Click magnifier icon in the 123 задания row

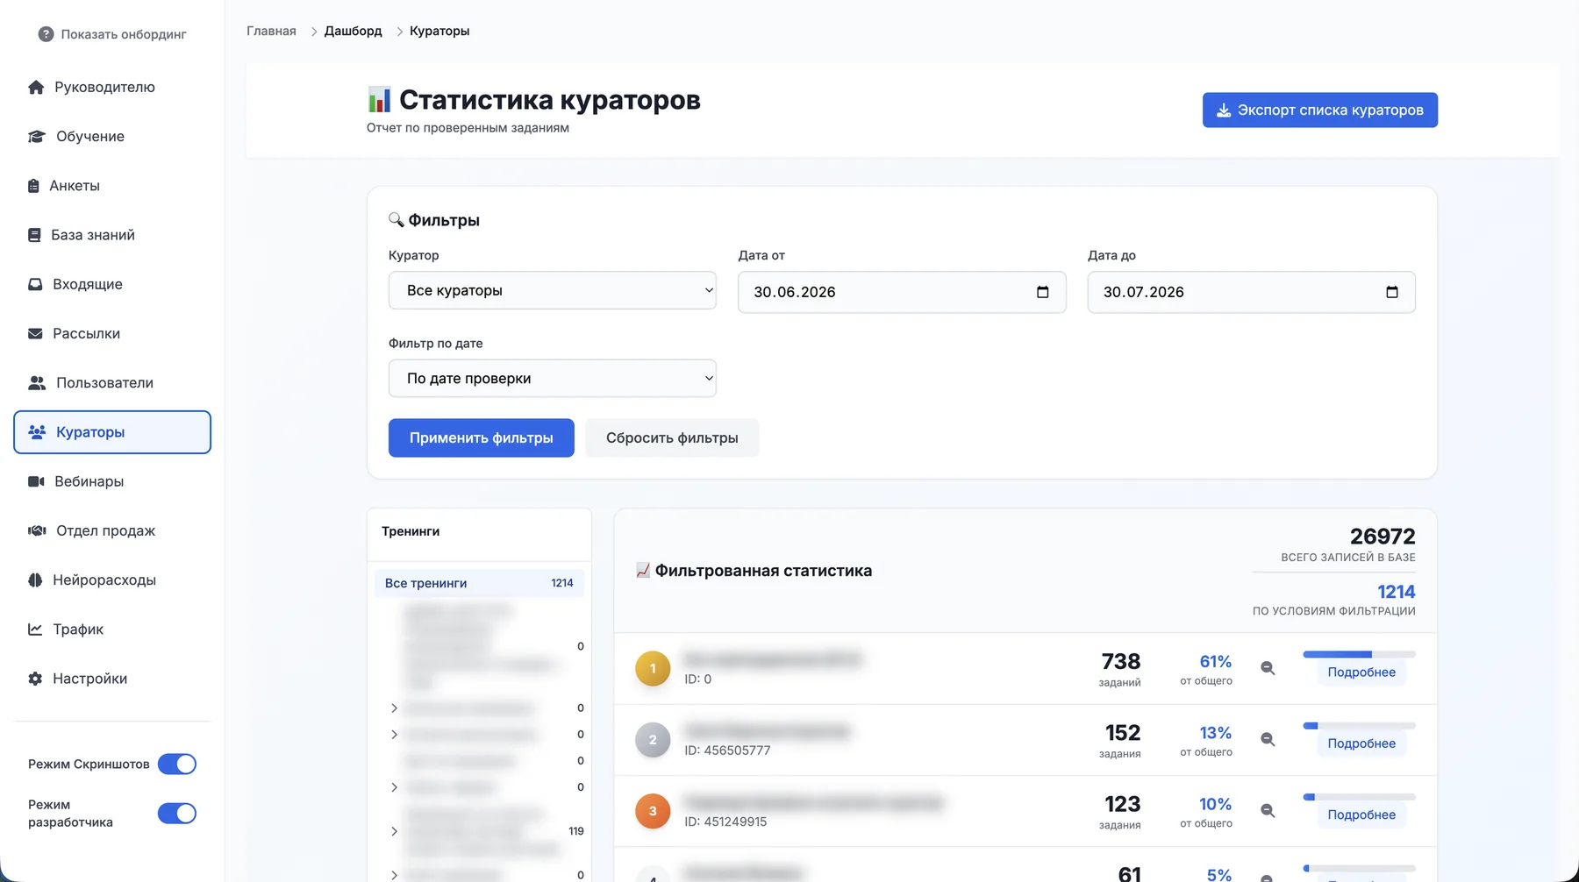[x=1268, y=811]
